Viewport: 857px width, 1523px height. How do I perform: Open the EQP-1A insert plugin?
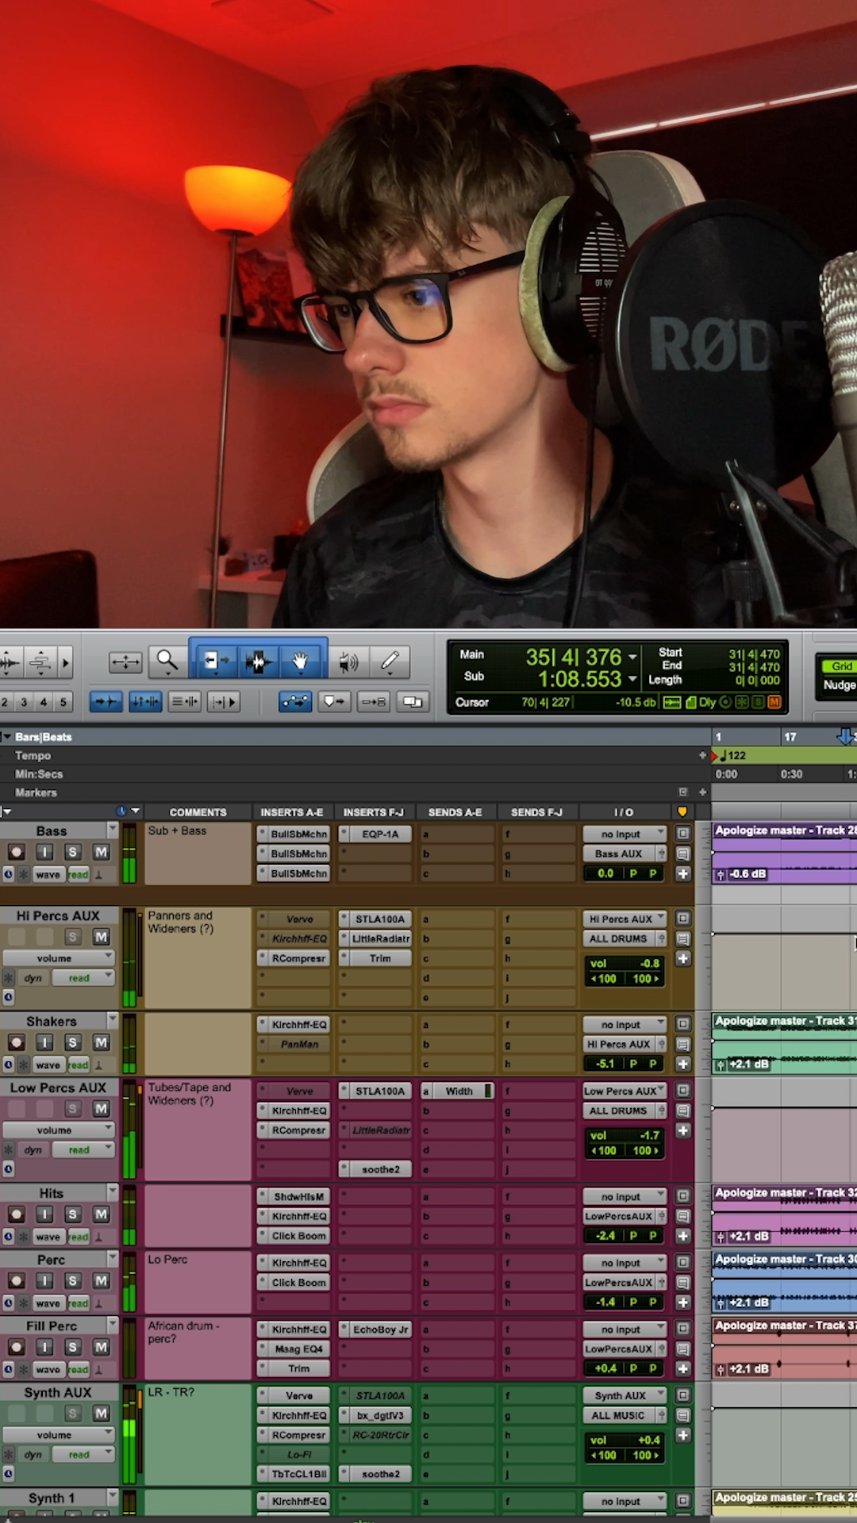(379, 834)
